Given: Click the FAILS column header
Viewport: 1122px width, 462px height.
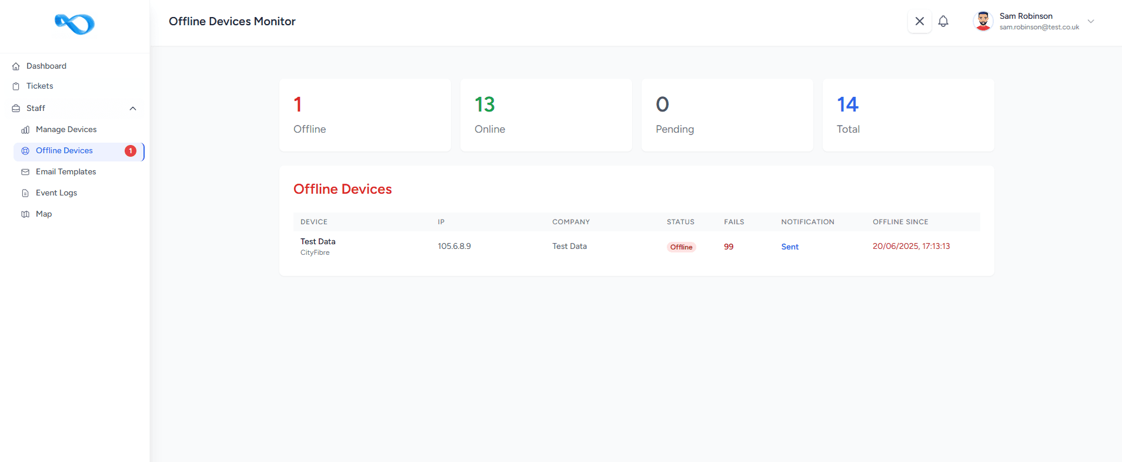Looking at the screenshot, I should pyautogui.click(x=734, y=222).
